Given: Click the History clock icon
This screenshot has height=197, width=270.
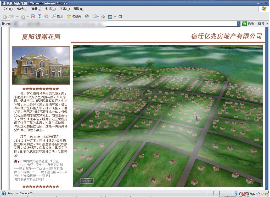Looking at the screenshot, I should pos(87,16).
